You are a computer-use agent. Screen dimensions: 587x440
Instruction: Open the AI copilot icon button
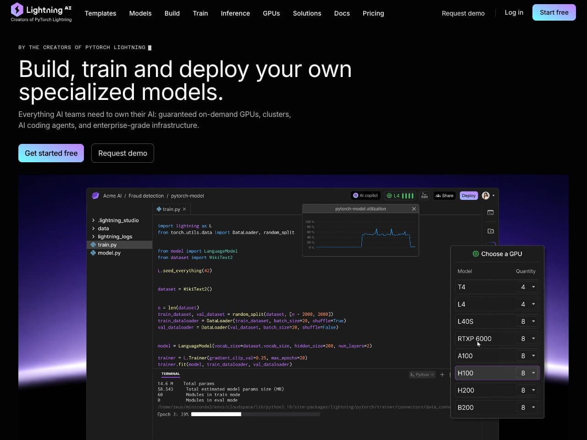pos(365,196)
